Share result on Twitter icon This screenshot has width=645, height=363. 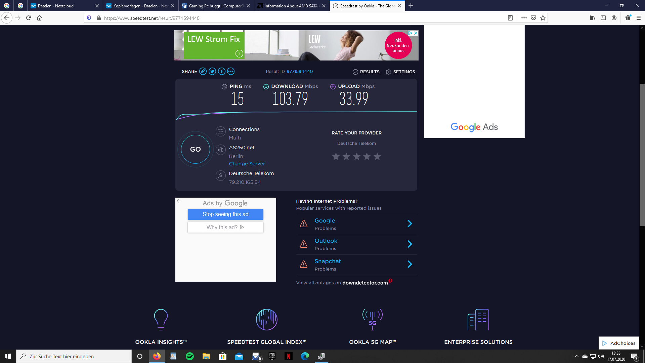212,71
